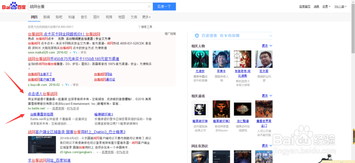The image size is (355, 163).
Task: Click the 流亡黯道 name link
Action: (x=242, y=121)
